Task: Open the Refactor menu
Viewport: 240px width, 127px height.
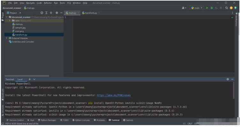Action: (x=48, y=3)
